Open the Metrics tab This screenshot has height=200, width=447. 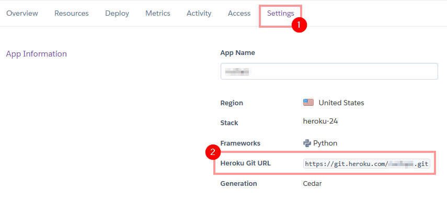[x=158, y=14]
